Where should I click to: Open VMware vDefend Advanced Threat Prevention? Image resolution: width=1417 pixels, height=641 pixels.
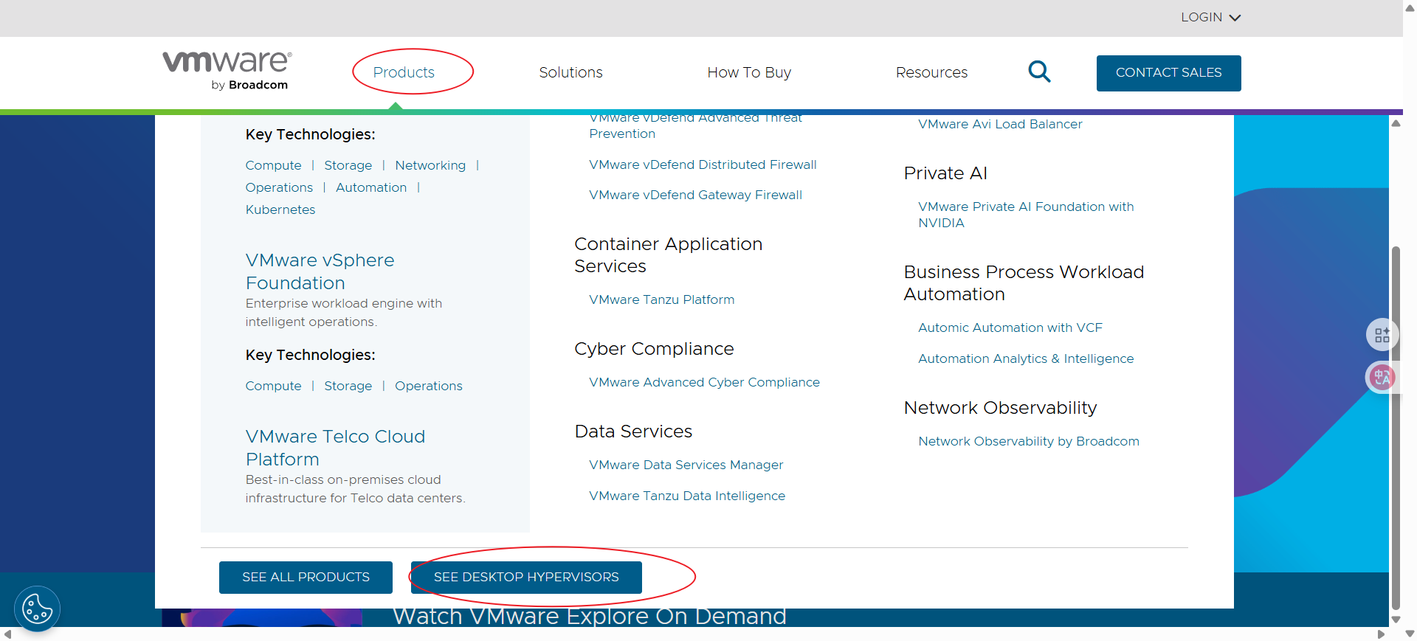pos(695,126)
